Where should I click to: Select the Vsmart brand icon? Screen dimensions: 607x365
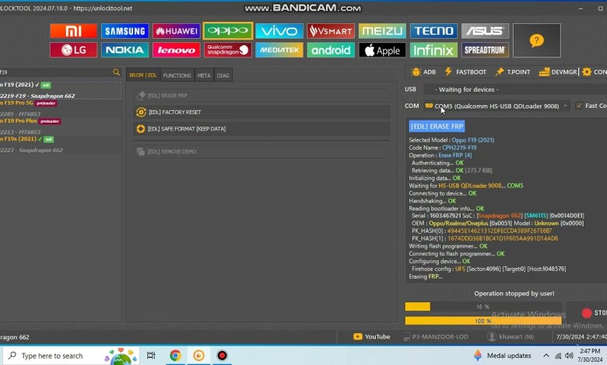point(331,31)
